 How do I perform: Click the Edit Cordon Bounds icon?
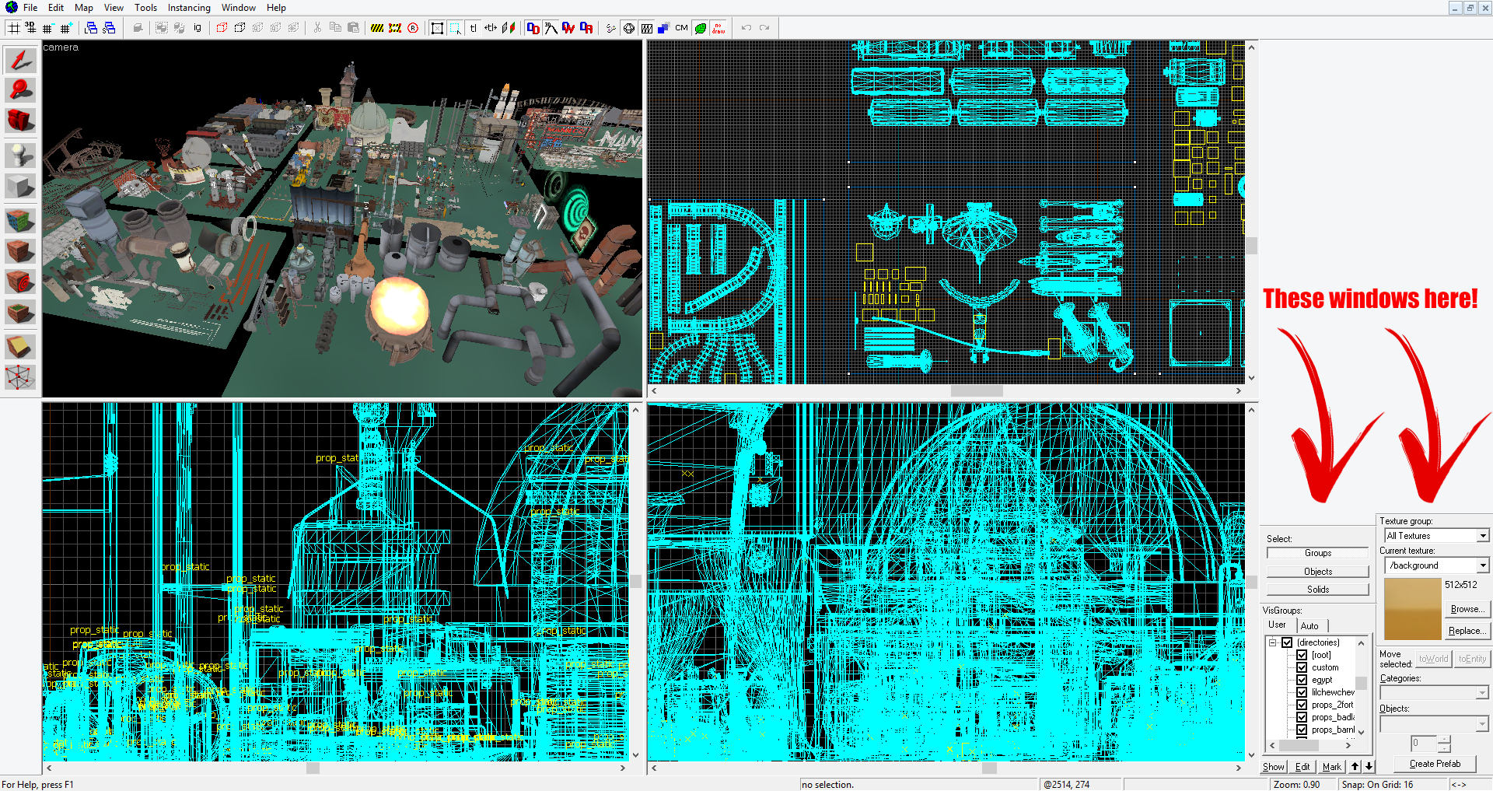pos(395,28)
